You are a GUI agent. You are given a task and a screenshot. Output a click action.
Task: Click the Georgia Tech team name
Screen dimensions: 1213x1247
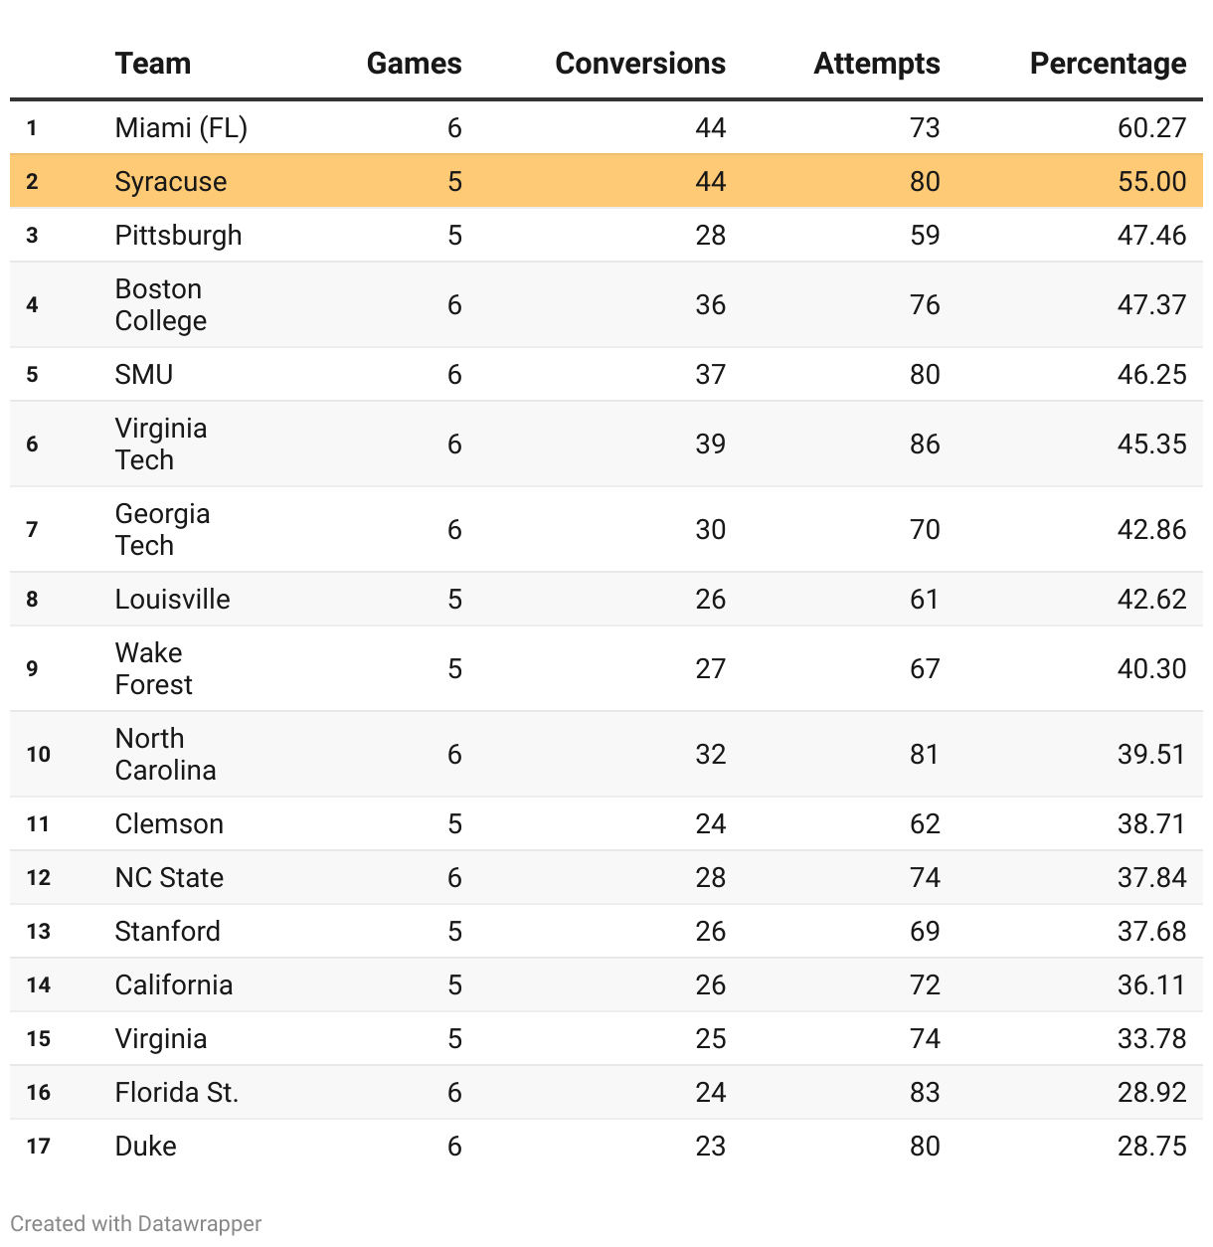pos(162,529)
